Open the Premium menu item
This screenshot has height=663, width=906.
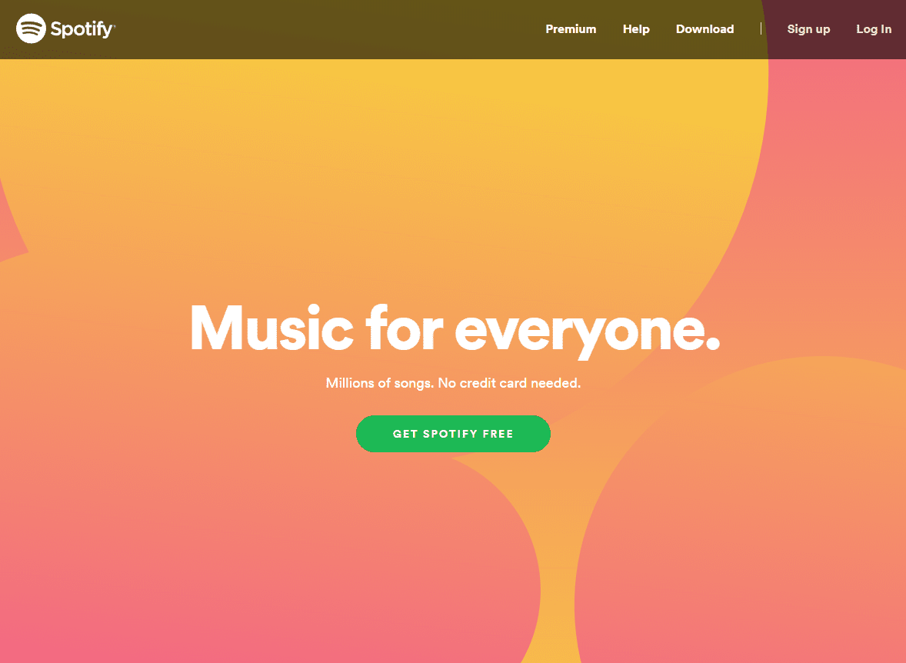[x=571, y=29]
